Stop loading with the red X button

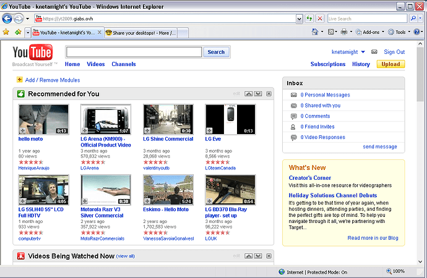[x=320, y=19]
